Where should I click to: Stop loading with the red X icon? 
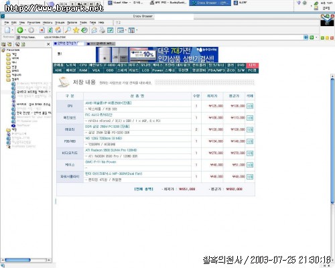click(x=42, y=30)
